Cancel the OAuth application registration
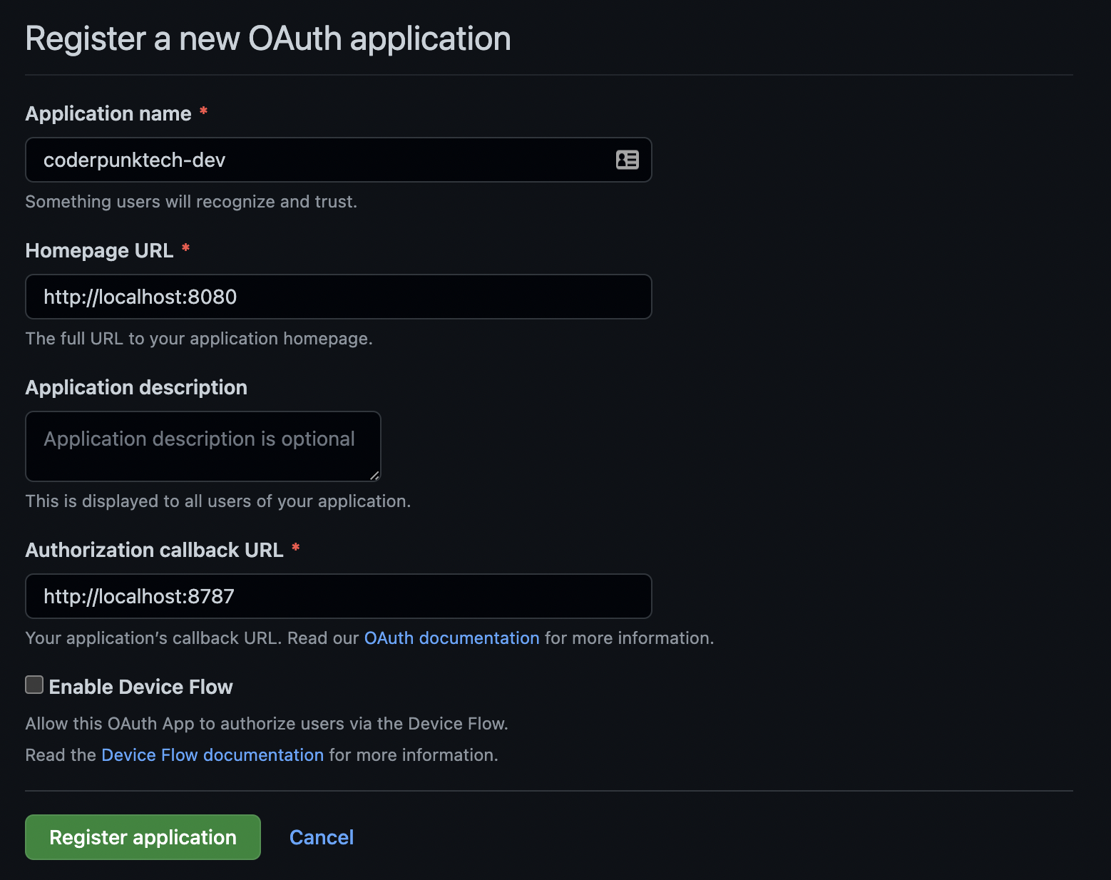Viewport: 1111px width, 880px height. [322, 837]
